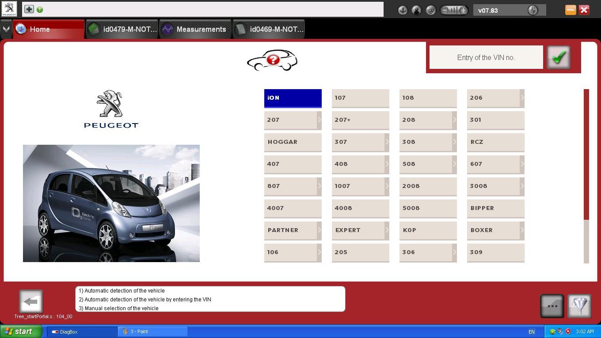This screenshot has width=601, height=338.
Task: Switch to the Home tab
Action: click(49, 29)
